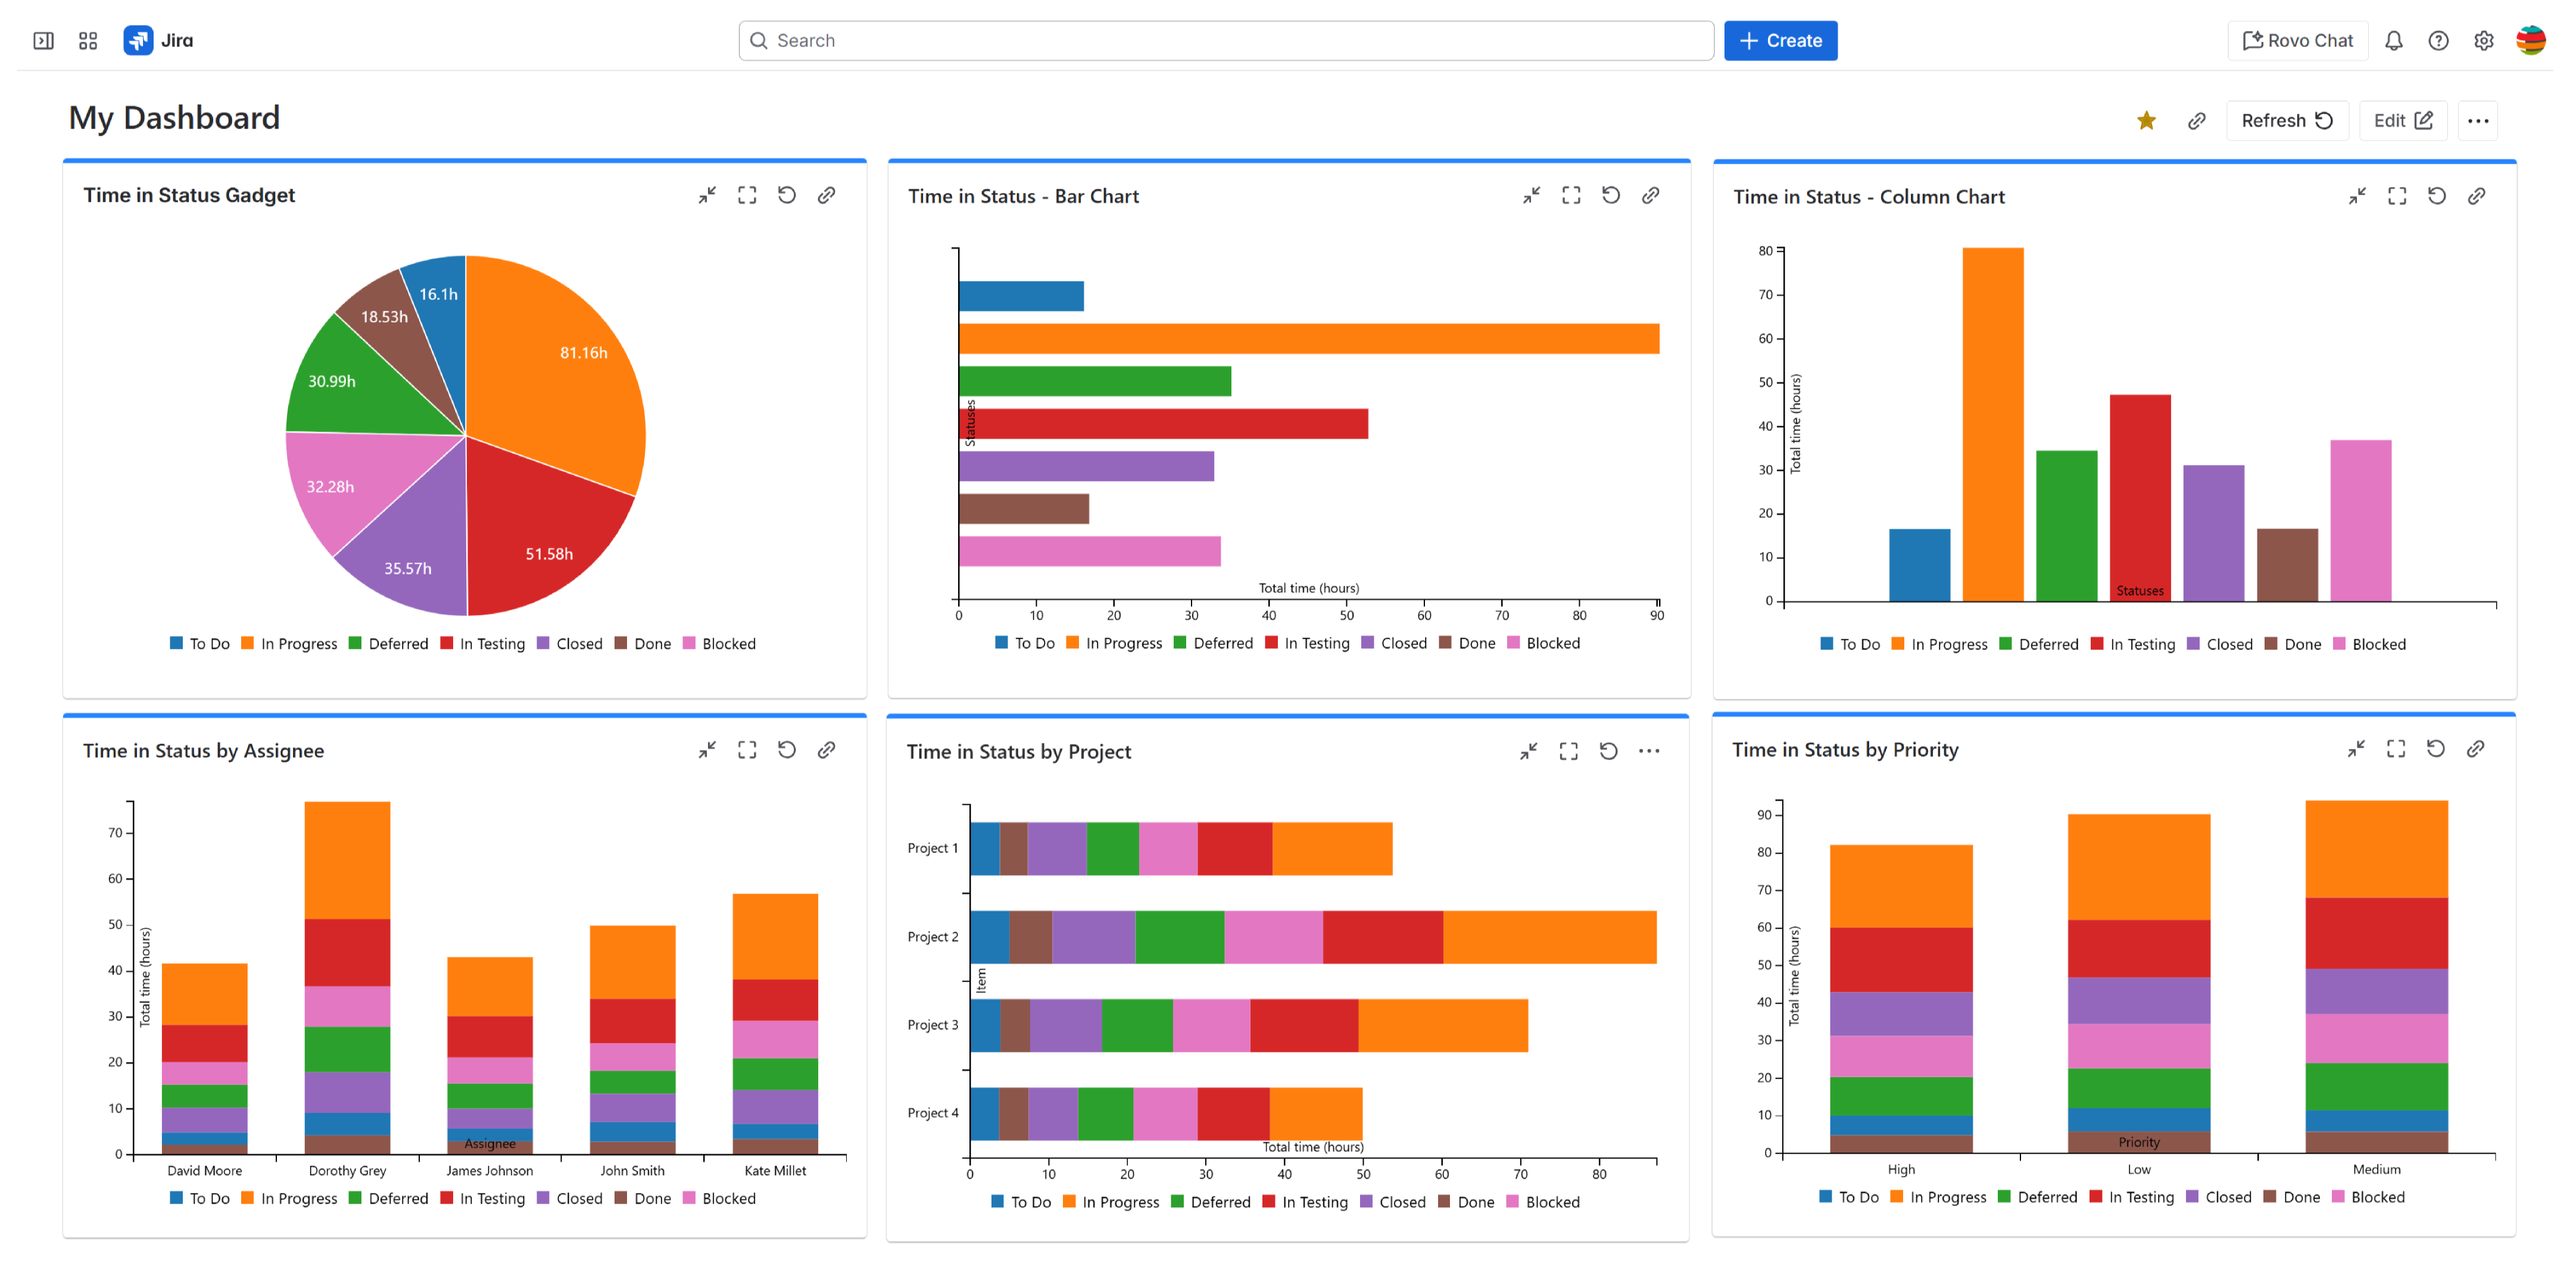Open Rovo Chat
The image size is (2576, 1284).
pos(2298,40)
